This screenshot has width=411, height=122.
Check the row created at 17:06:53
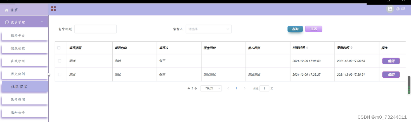[60, 61]
